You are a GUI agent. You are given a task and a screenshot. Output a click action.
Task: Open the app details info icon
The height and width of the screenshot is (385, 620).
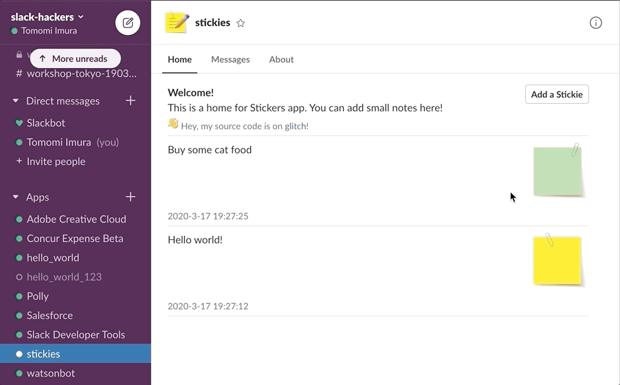tap(595, 23)
